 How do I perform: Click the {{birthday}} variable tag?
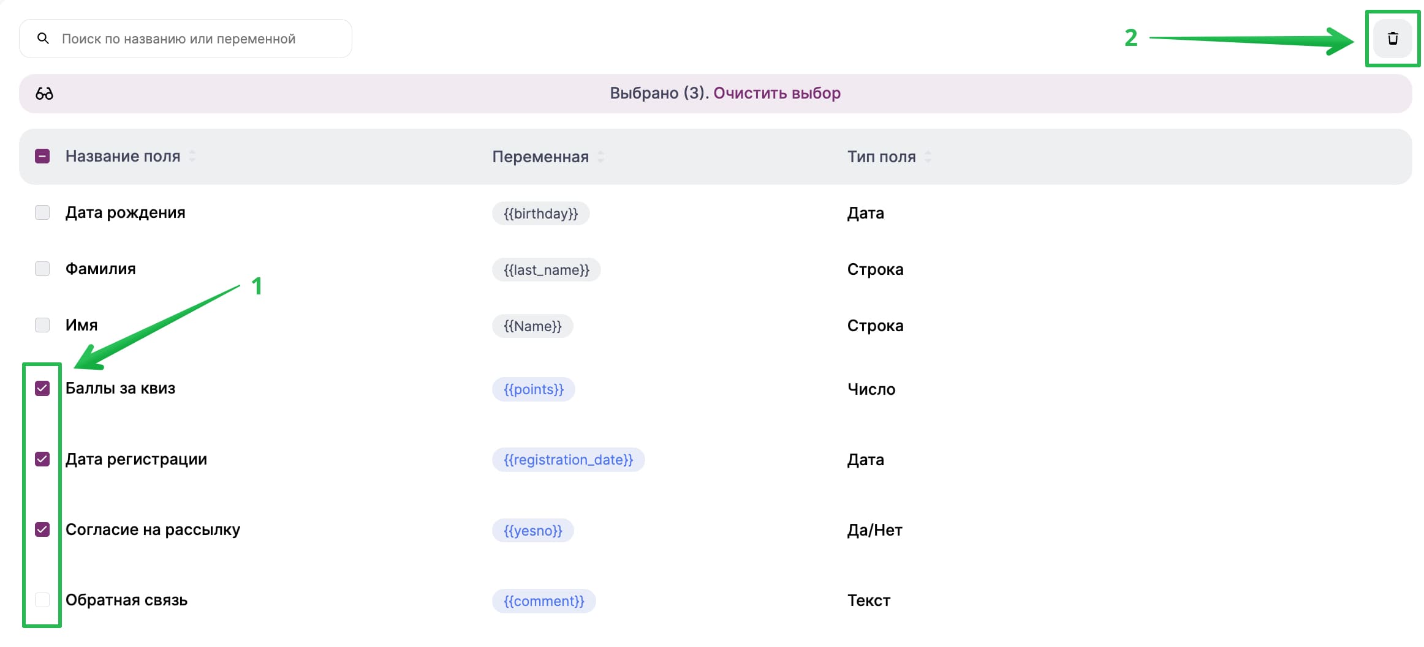(540, 214)
